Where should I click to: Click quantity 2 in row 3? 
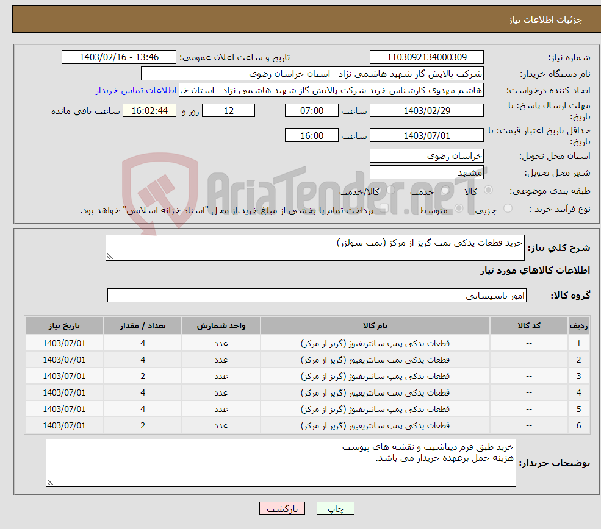(x=143, y=376)
